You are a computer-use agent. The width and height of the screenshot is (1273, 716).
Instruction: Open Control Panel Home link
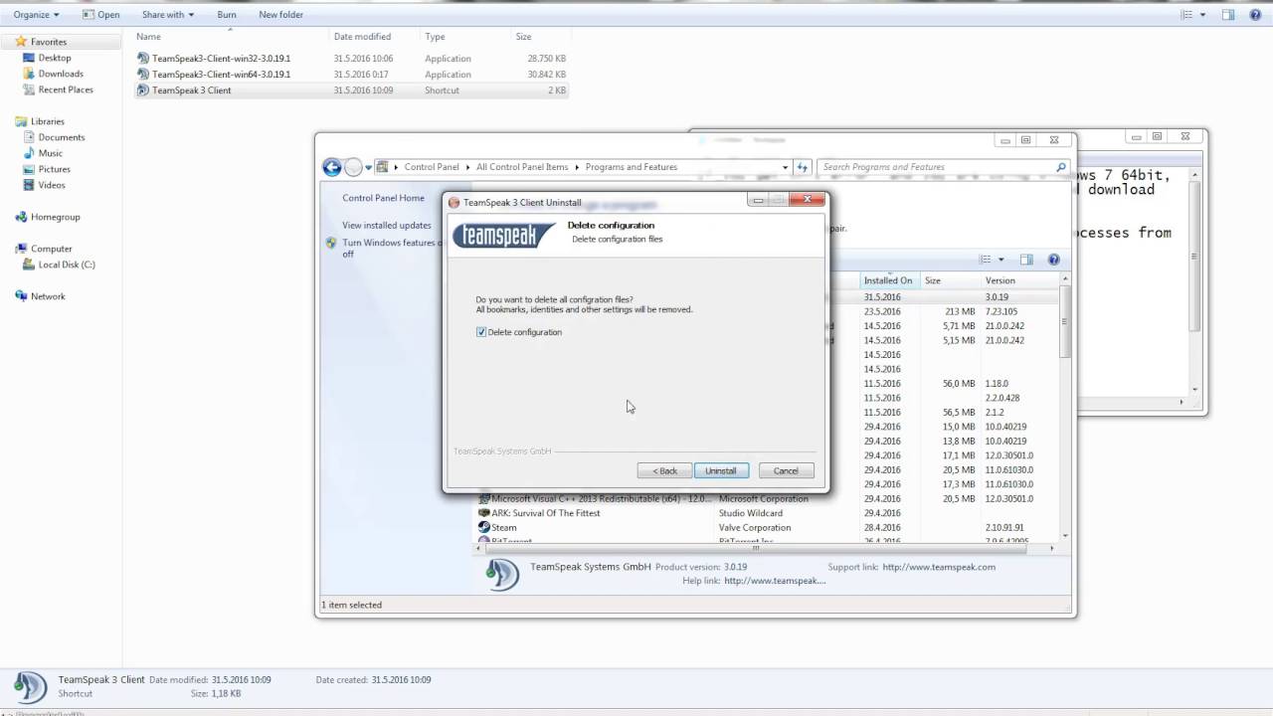pyautogui.click(x=383, y=198)
